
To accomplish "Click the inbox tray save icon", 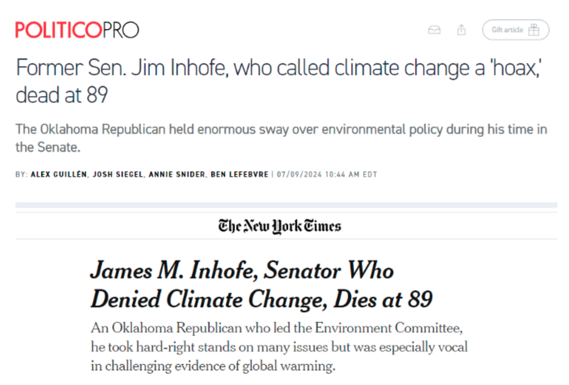I will click(x=434, y=30).
